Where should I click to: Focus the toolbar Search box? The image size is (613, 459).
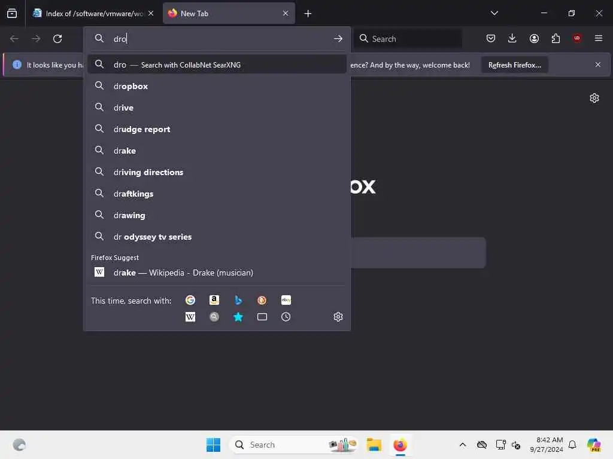408,39
